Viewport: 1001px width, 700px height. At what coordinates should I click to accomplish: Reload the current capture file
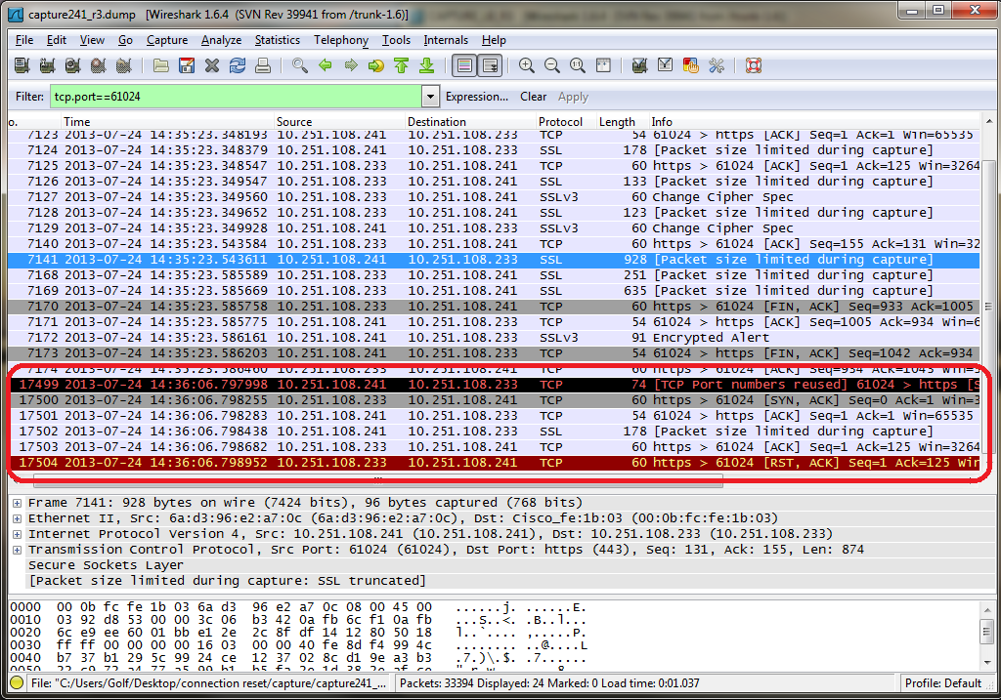pyautogui.click(x=238, y=65)
